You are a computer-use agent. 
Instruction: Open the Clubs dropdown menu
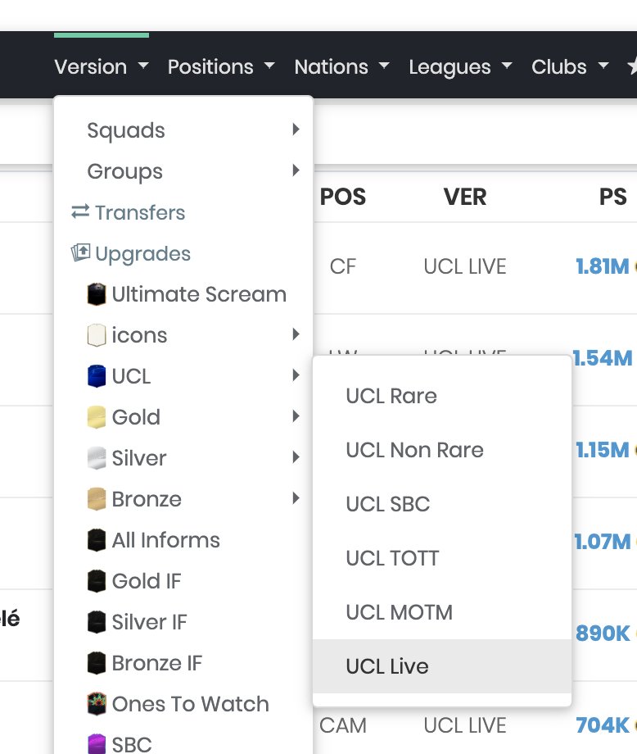click(x=570, y=67)
